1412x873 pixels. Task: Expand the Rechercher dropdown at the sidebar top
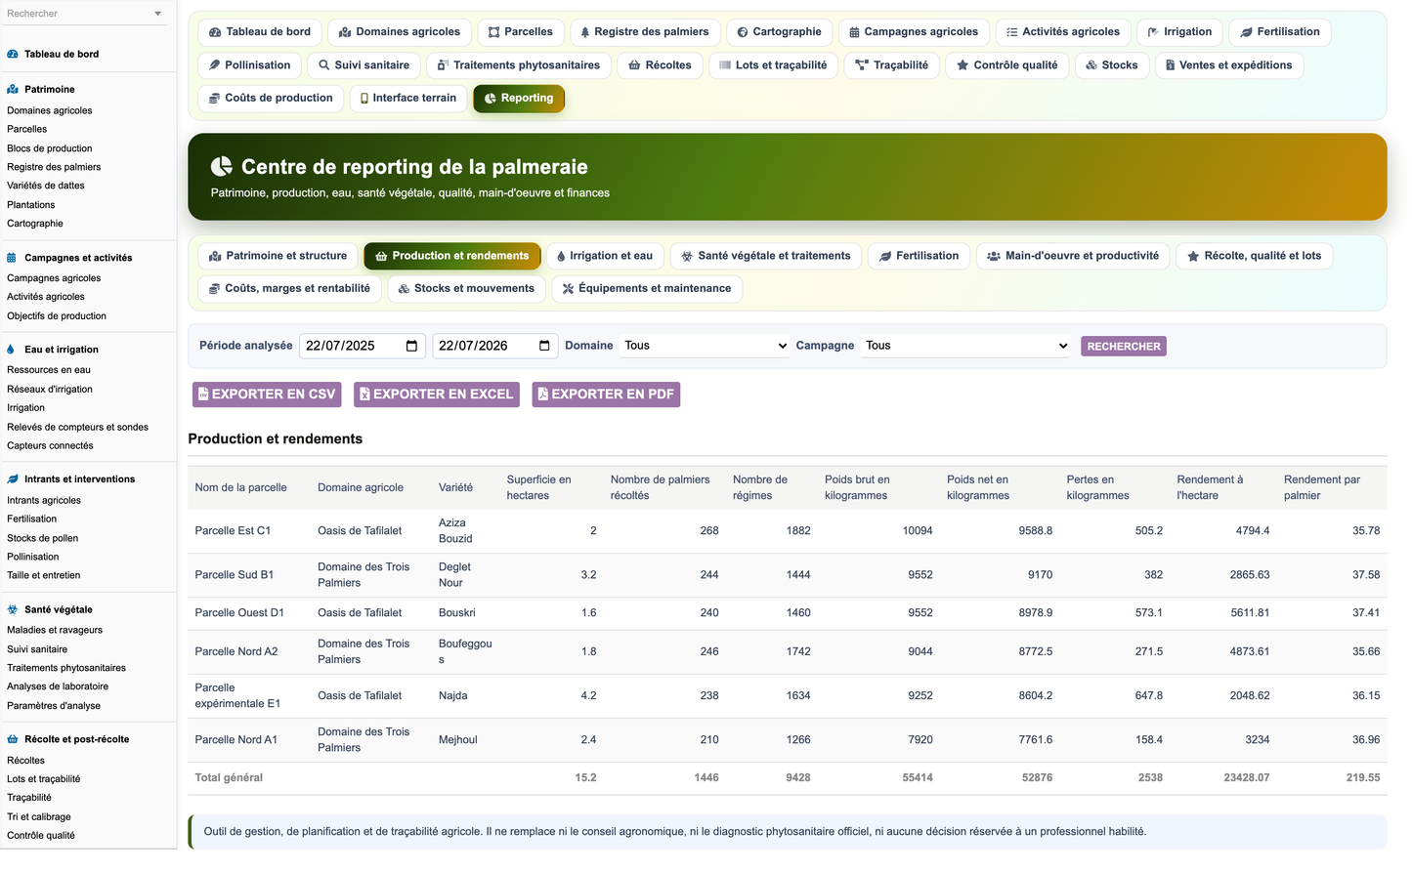click(158, 14)
